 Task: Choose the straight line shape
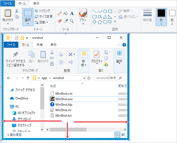point(94,11)
